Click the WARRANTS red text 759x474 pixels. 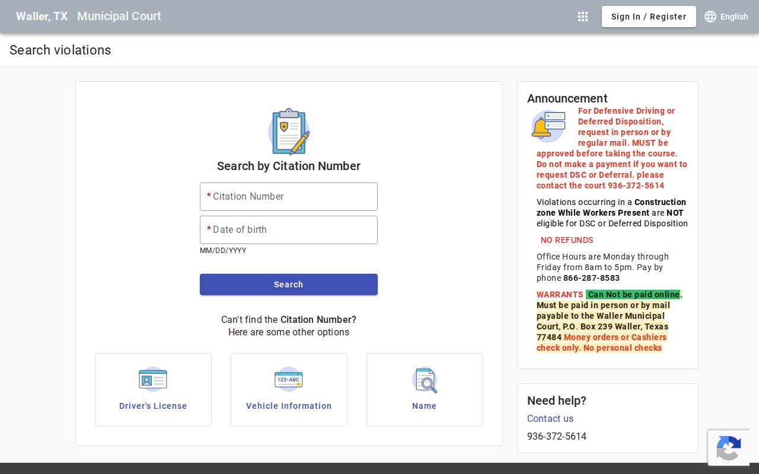(560, 294)
